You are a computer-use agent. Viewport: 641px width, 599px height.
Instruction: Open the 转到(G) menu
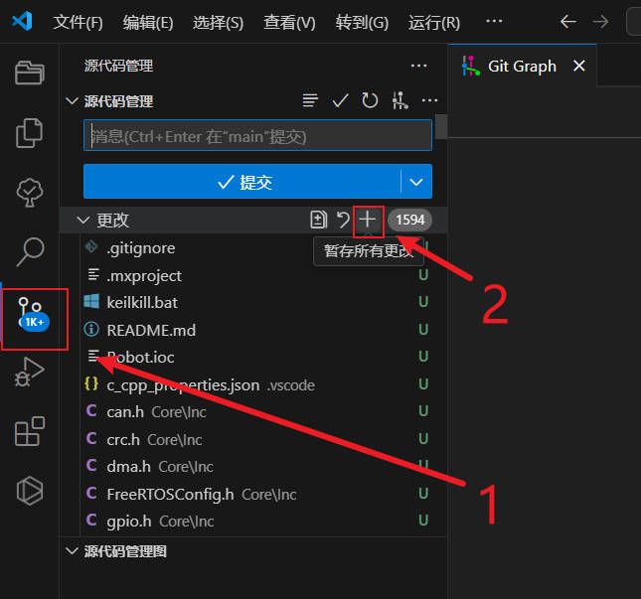point(362,22)
